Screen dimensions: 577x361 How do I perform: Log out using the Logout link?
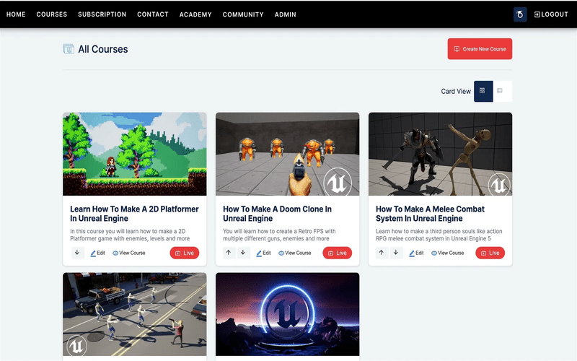coord(551,14)
